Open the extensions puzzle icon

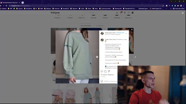point(178,6)
